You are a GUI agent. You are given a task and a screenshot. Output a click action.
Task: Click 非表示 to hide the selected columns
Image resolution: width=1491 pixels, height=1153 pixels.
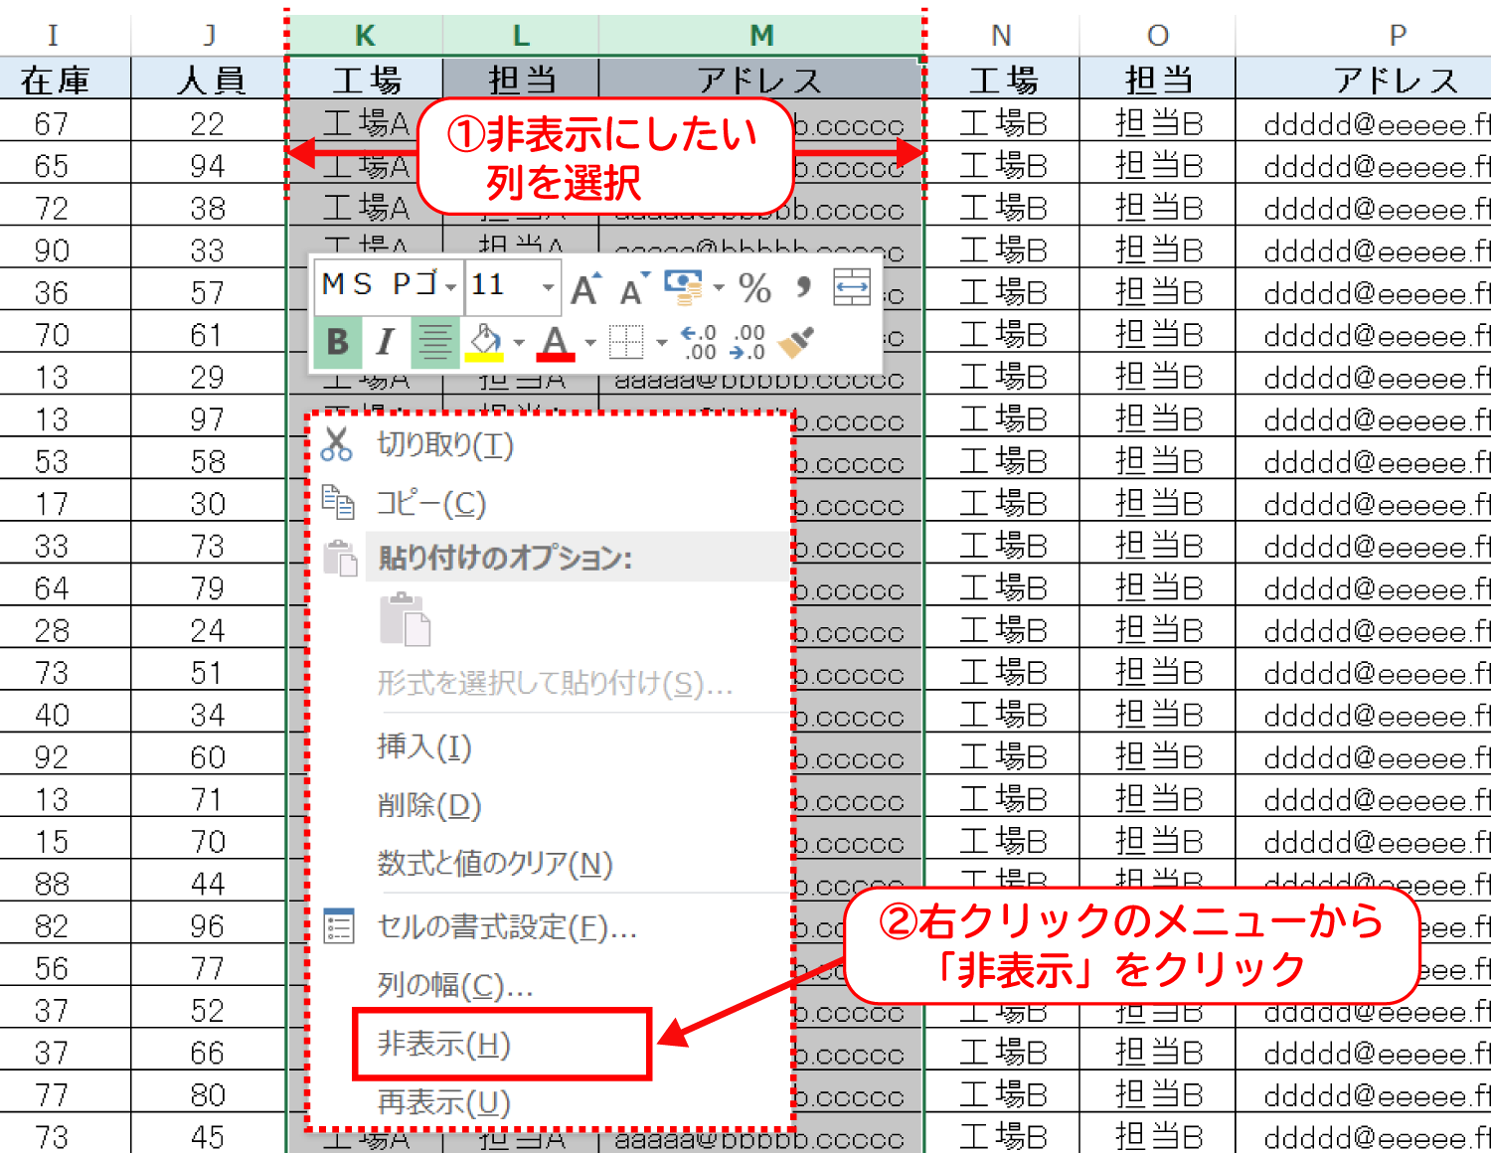click(x=444, y=1044)
